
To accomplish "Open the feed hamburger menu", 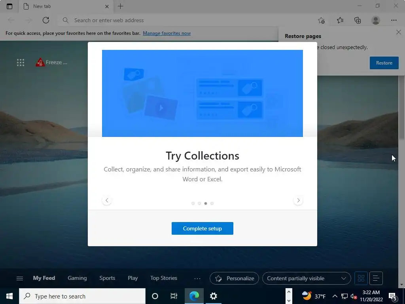I will 20,278.
